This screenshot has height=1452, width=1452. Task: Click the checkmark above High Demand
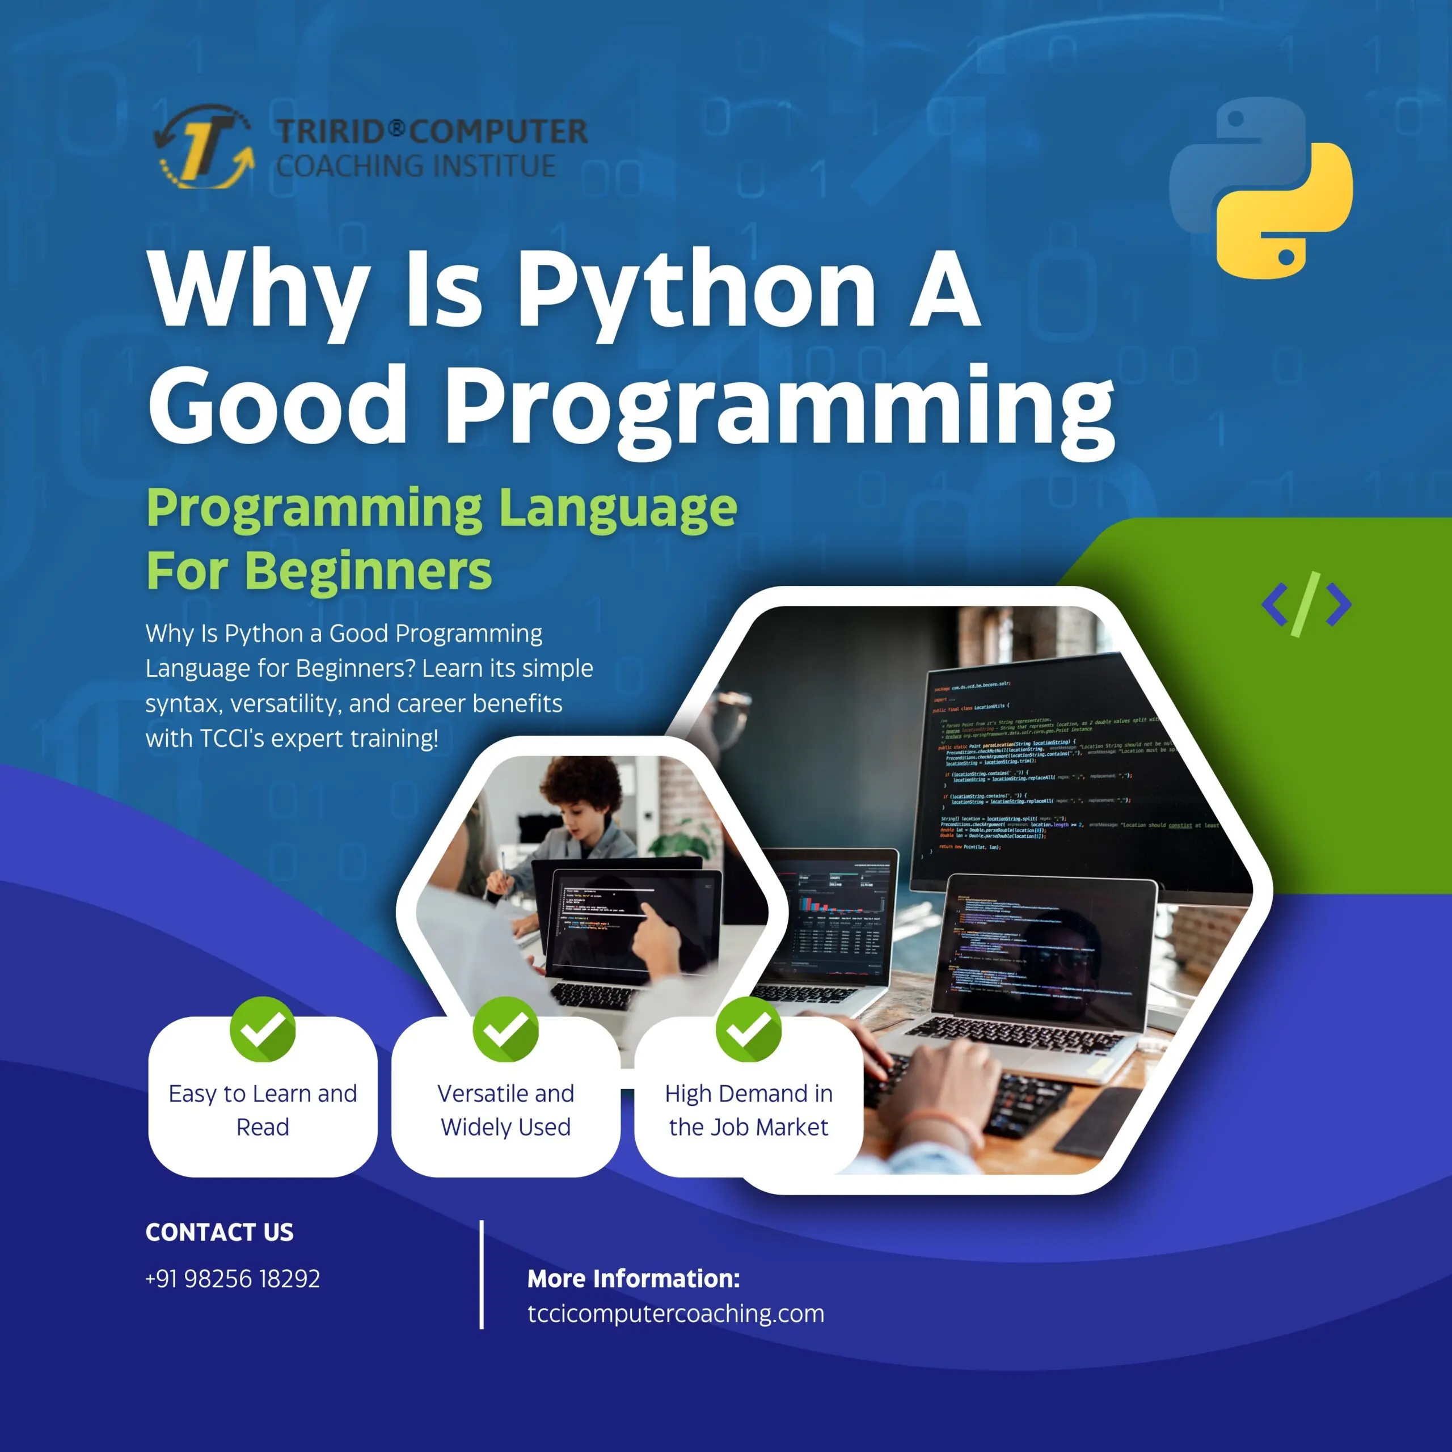(x=749, y=1029)
